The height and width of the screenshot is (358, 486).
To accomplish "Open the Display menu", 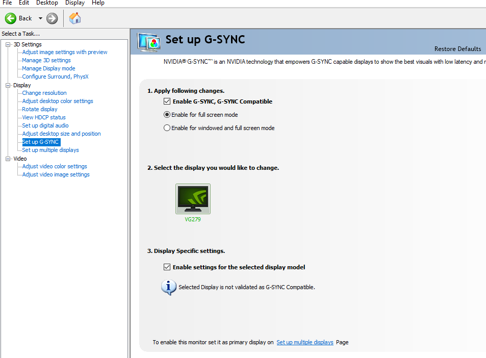I will [x=75, y=3].
